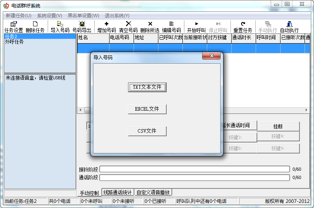This screenshot has width=314, height=208.
Task: Open the 任务设置 task settings tool
Action: pos(14,27)
